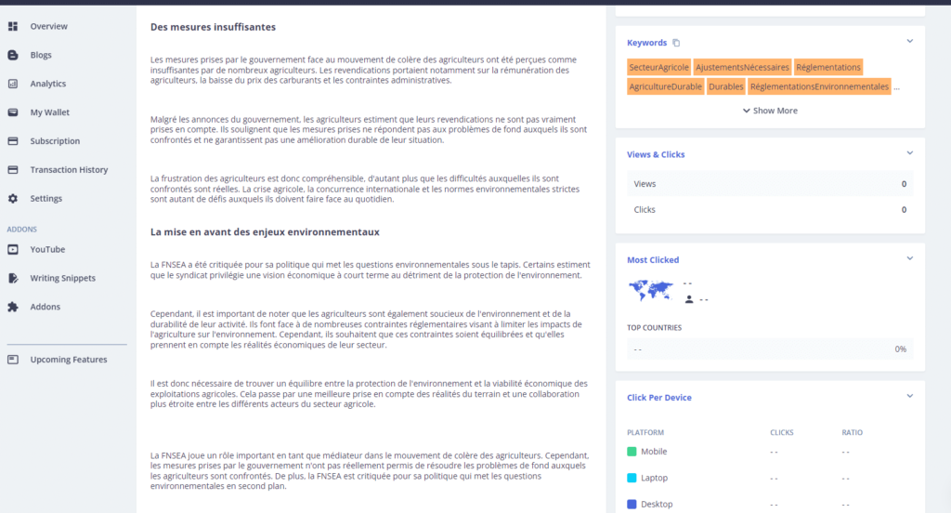Click the Mobile platform label
Viewport: 951px width, 513px height.
coord(654,452)
